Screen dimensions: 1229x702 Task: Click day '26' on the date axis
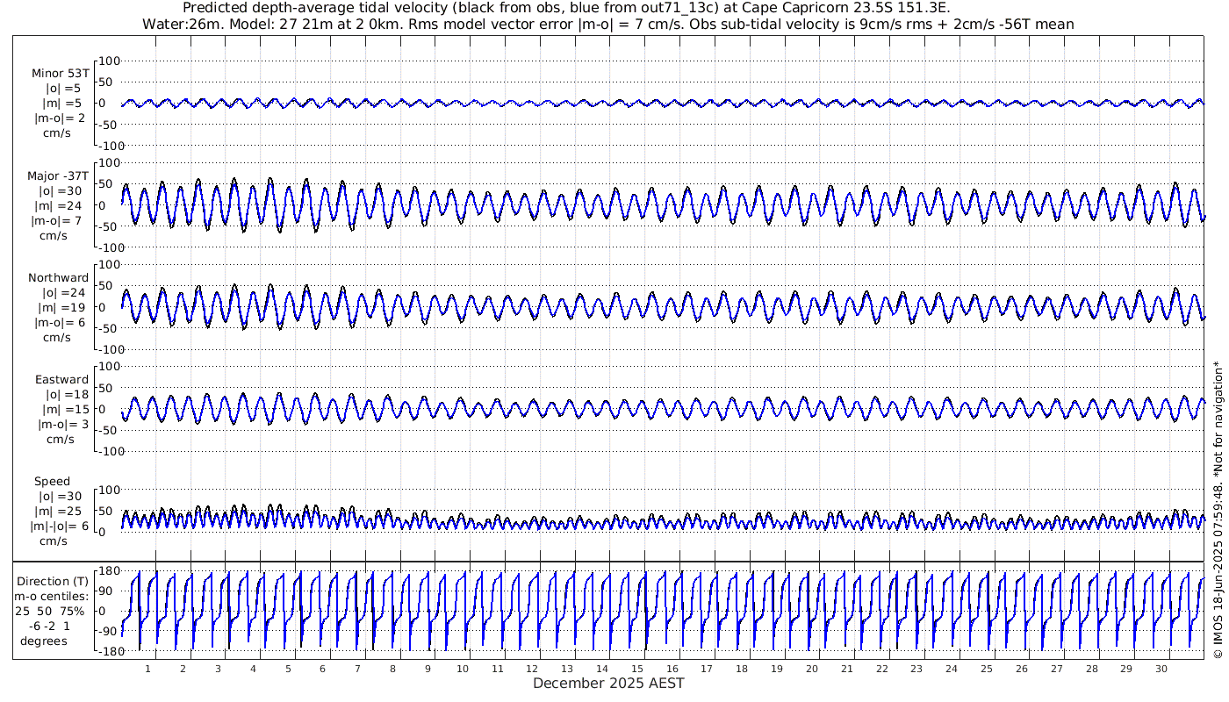[1021, 669]
